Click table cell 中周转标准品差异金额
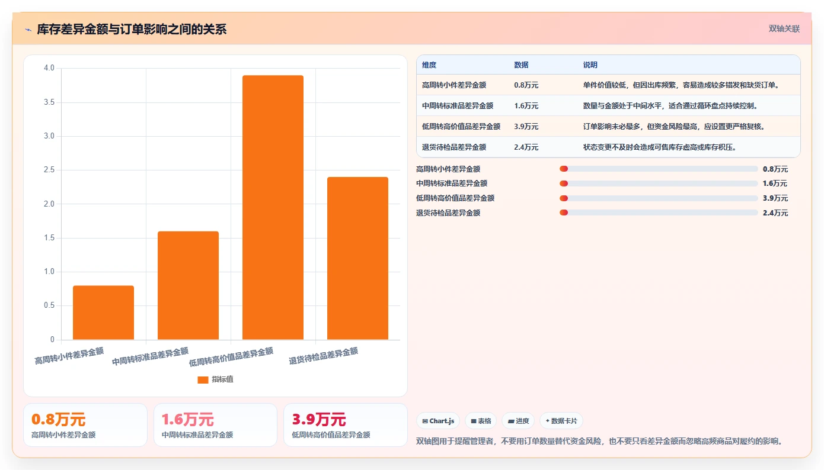 point(458,106)
